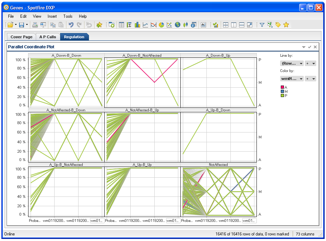Click the yellow Tags icon

click(x=278, y=25)
